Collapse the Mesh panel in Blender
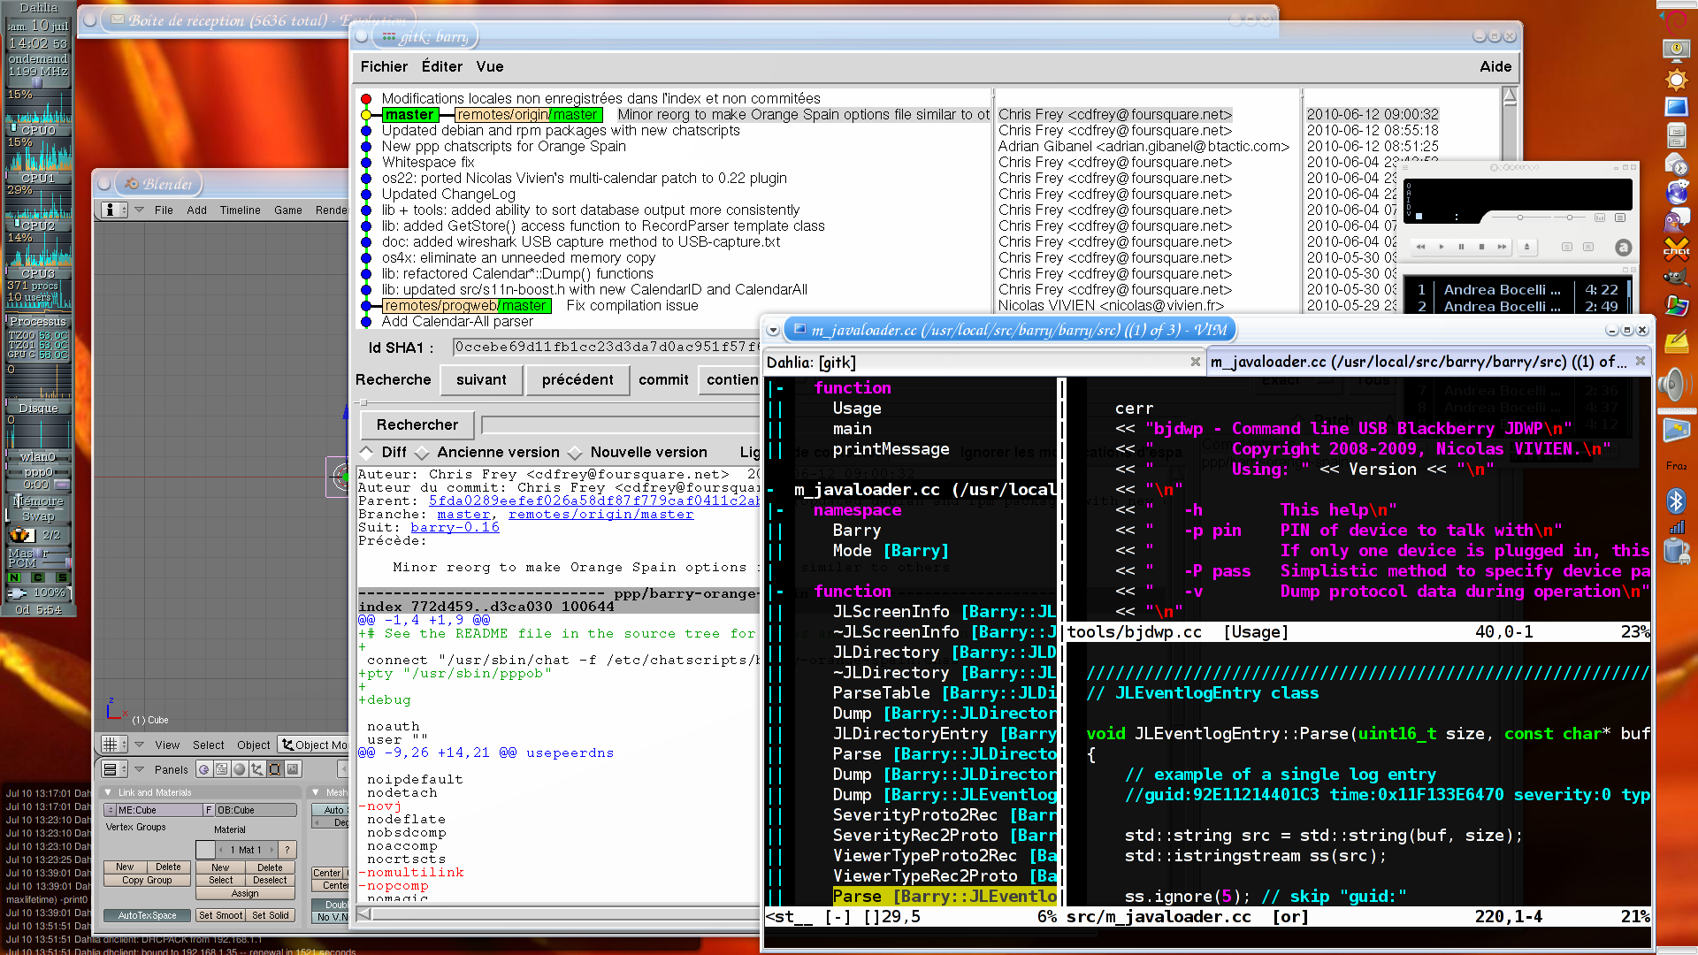1698x955 pixels. (x=316, y=792)
